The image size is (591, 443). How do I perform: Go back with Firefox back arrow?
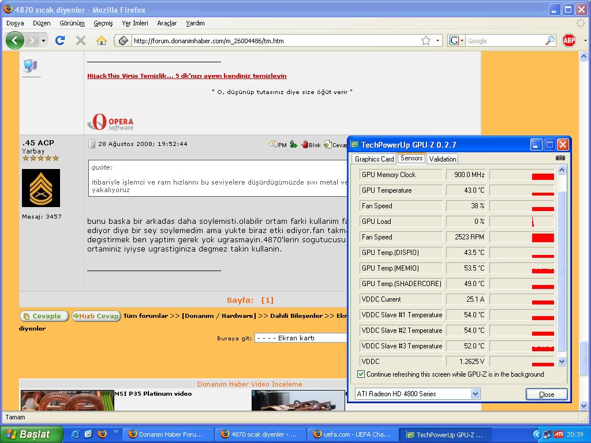tap(14, 40)
